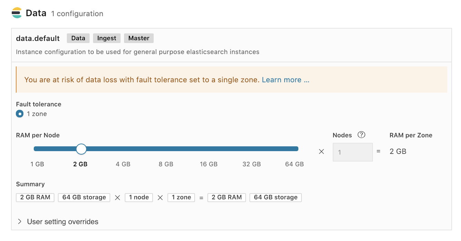Click the first 64 GB storage summary tag
The height and width of the screenshot is (241, 461).
(x=84, y=198)
